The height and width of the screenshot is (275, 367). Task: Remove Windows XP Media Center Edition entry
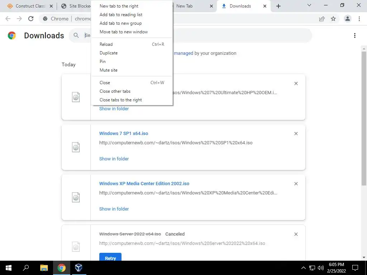(296, 184)
